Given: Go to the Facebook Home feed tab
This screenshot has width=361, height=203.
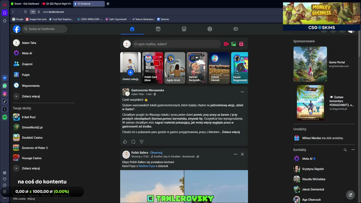Looking at the screenshot, I should tap(132, 29).
